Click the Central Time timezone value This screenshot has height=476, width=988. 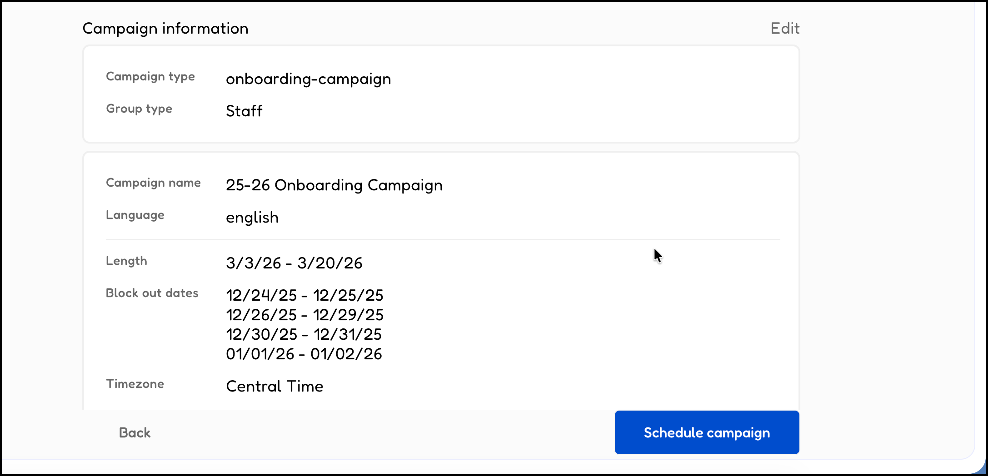[x=274, y=387]
